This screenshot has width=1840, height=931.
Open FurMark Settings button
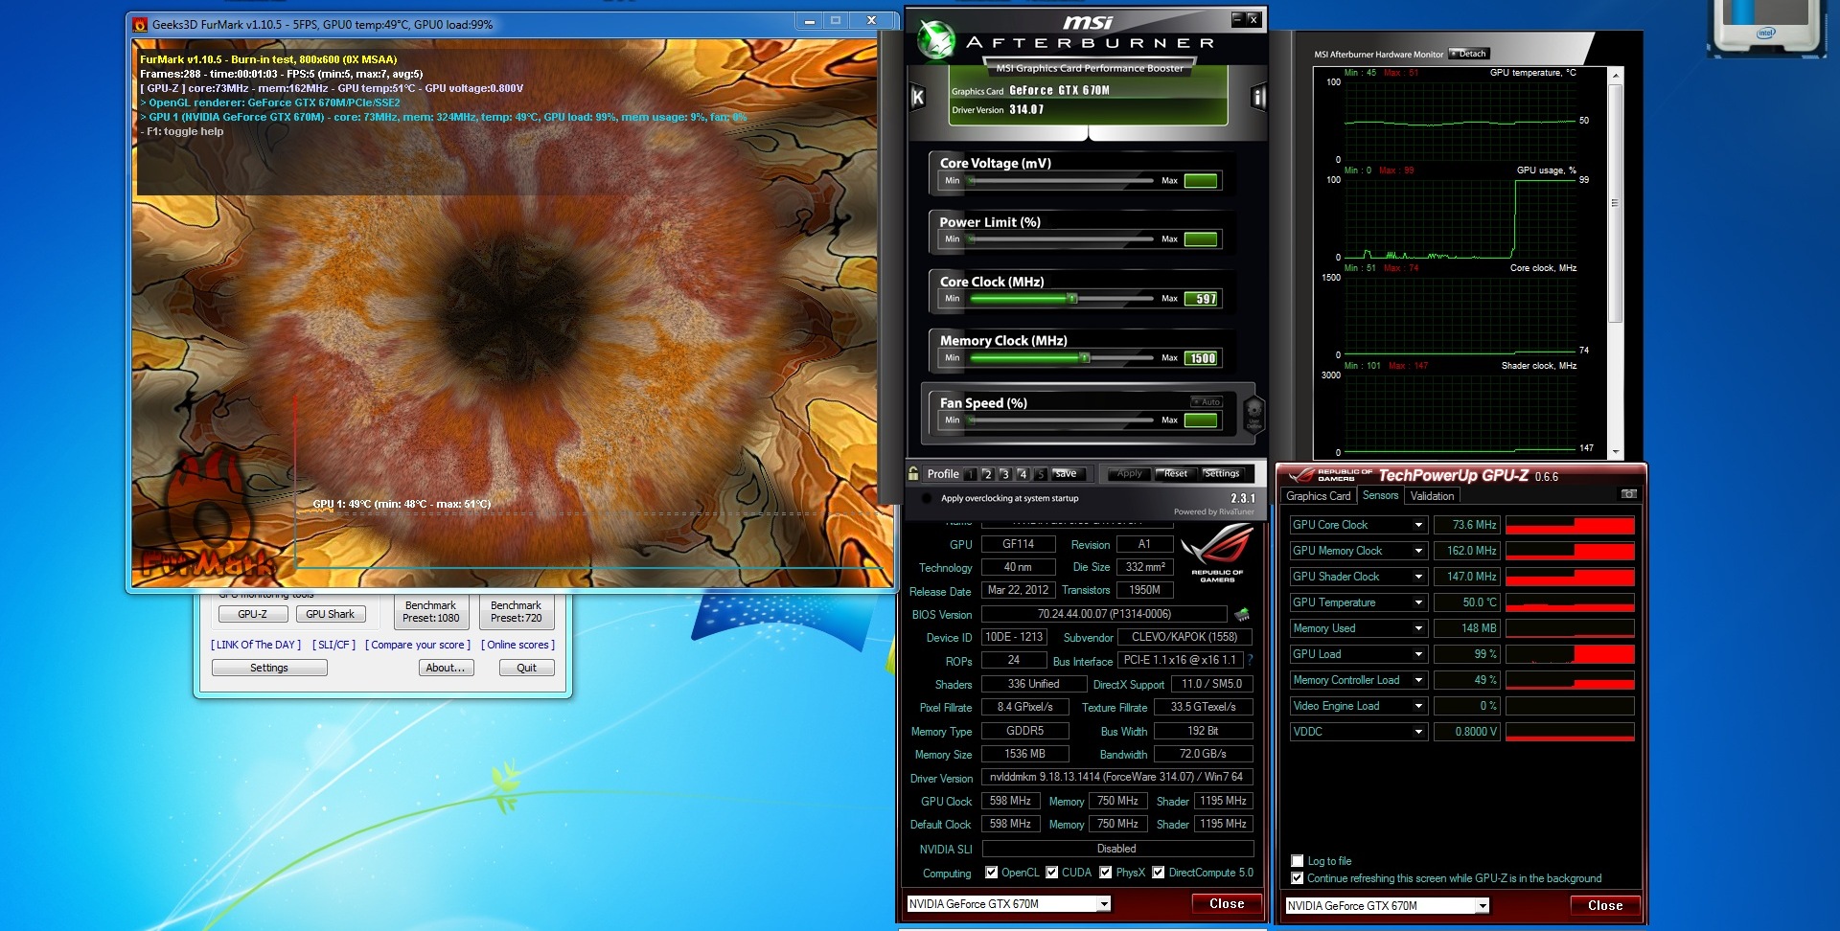click(x=269, y=668)
